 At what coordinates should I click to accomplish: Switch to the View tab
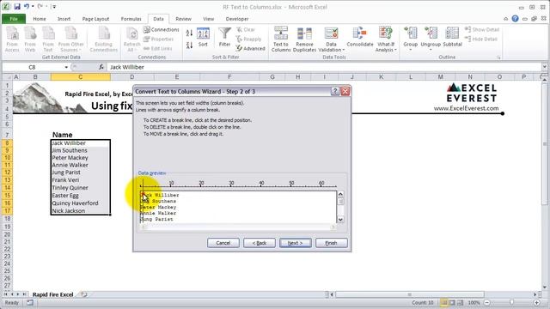208,19
